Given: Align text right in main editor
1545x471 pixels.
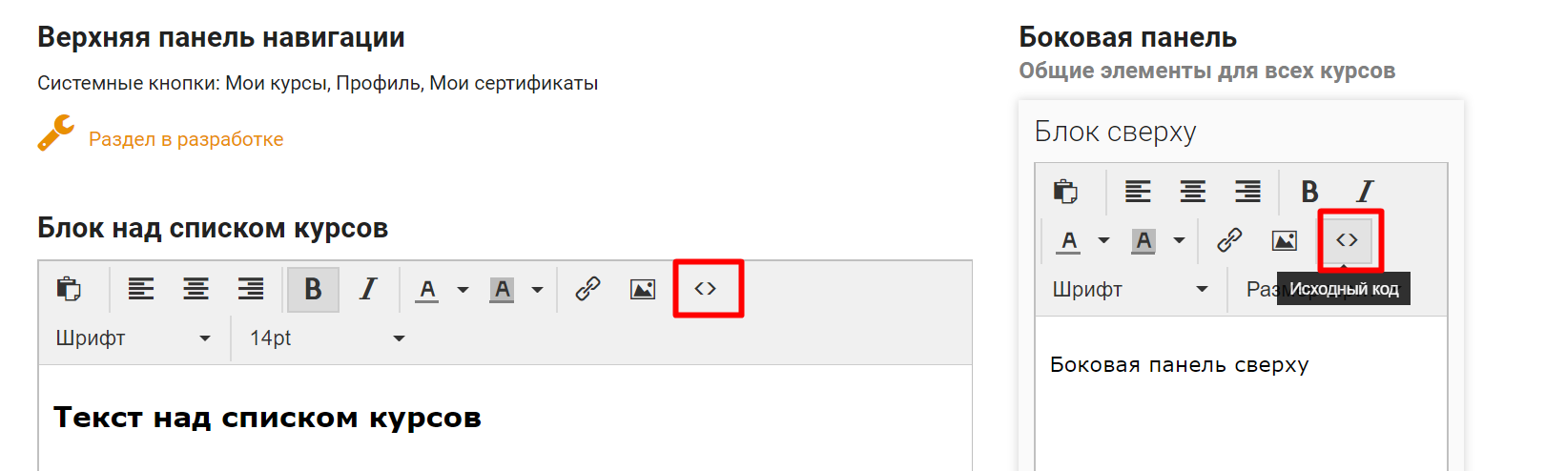Looking at the screenshot, I should (x=251, y=289).
